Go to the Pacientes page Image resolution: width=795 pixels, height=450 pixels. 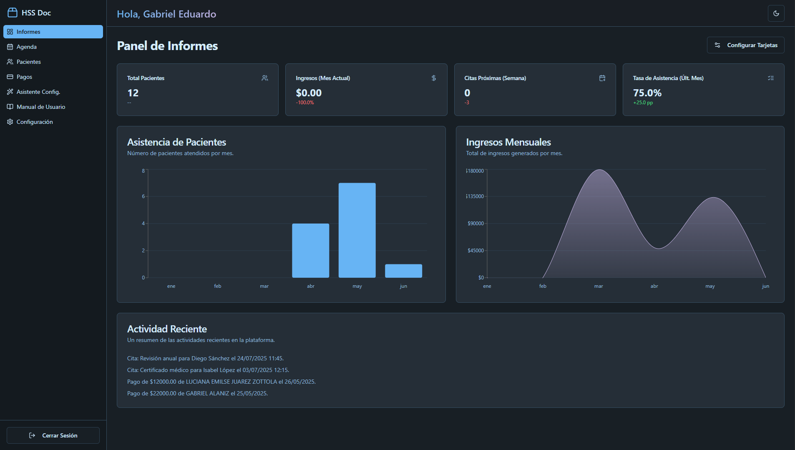[28, 62]
